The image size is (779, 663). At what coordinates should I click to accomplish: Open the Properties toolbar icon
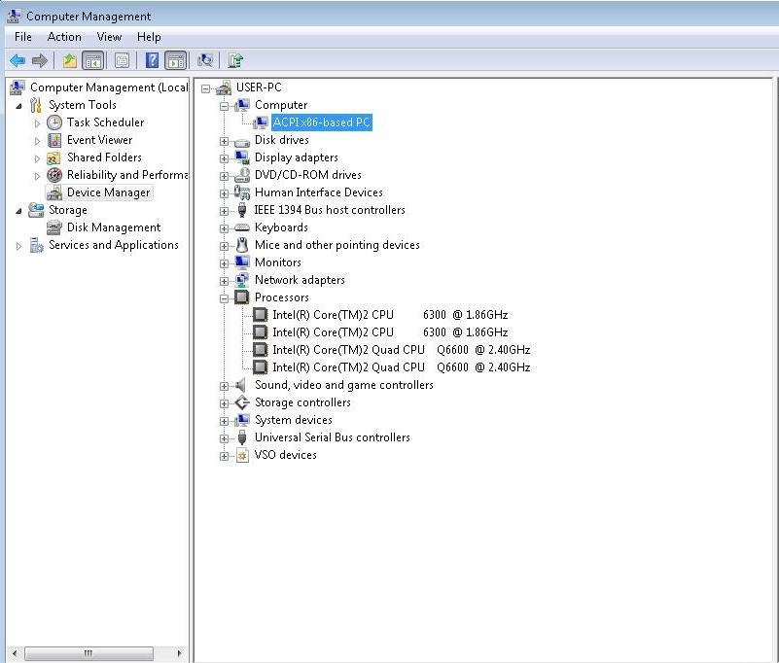point(122,60)
